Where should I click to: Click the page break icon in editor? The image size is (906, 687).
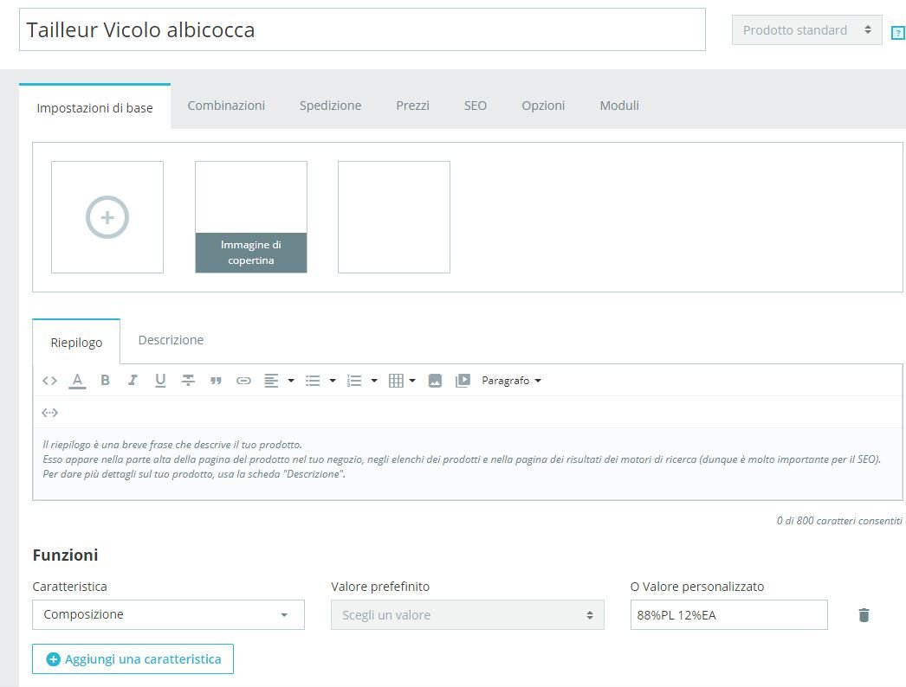[x=49, y=412]
